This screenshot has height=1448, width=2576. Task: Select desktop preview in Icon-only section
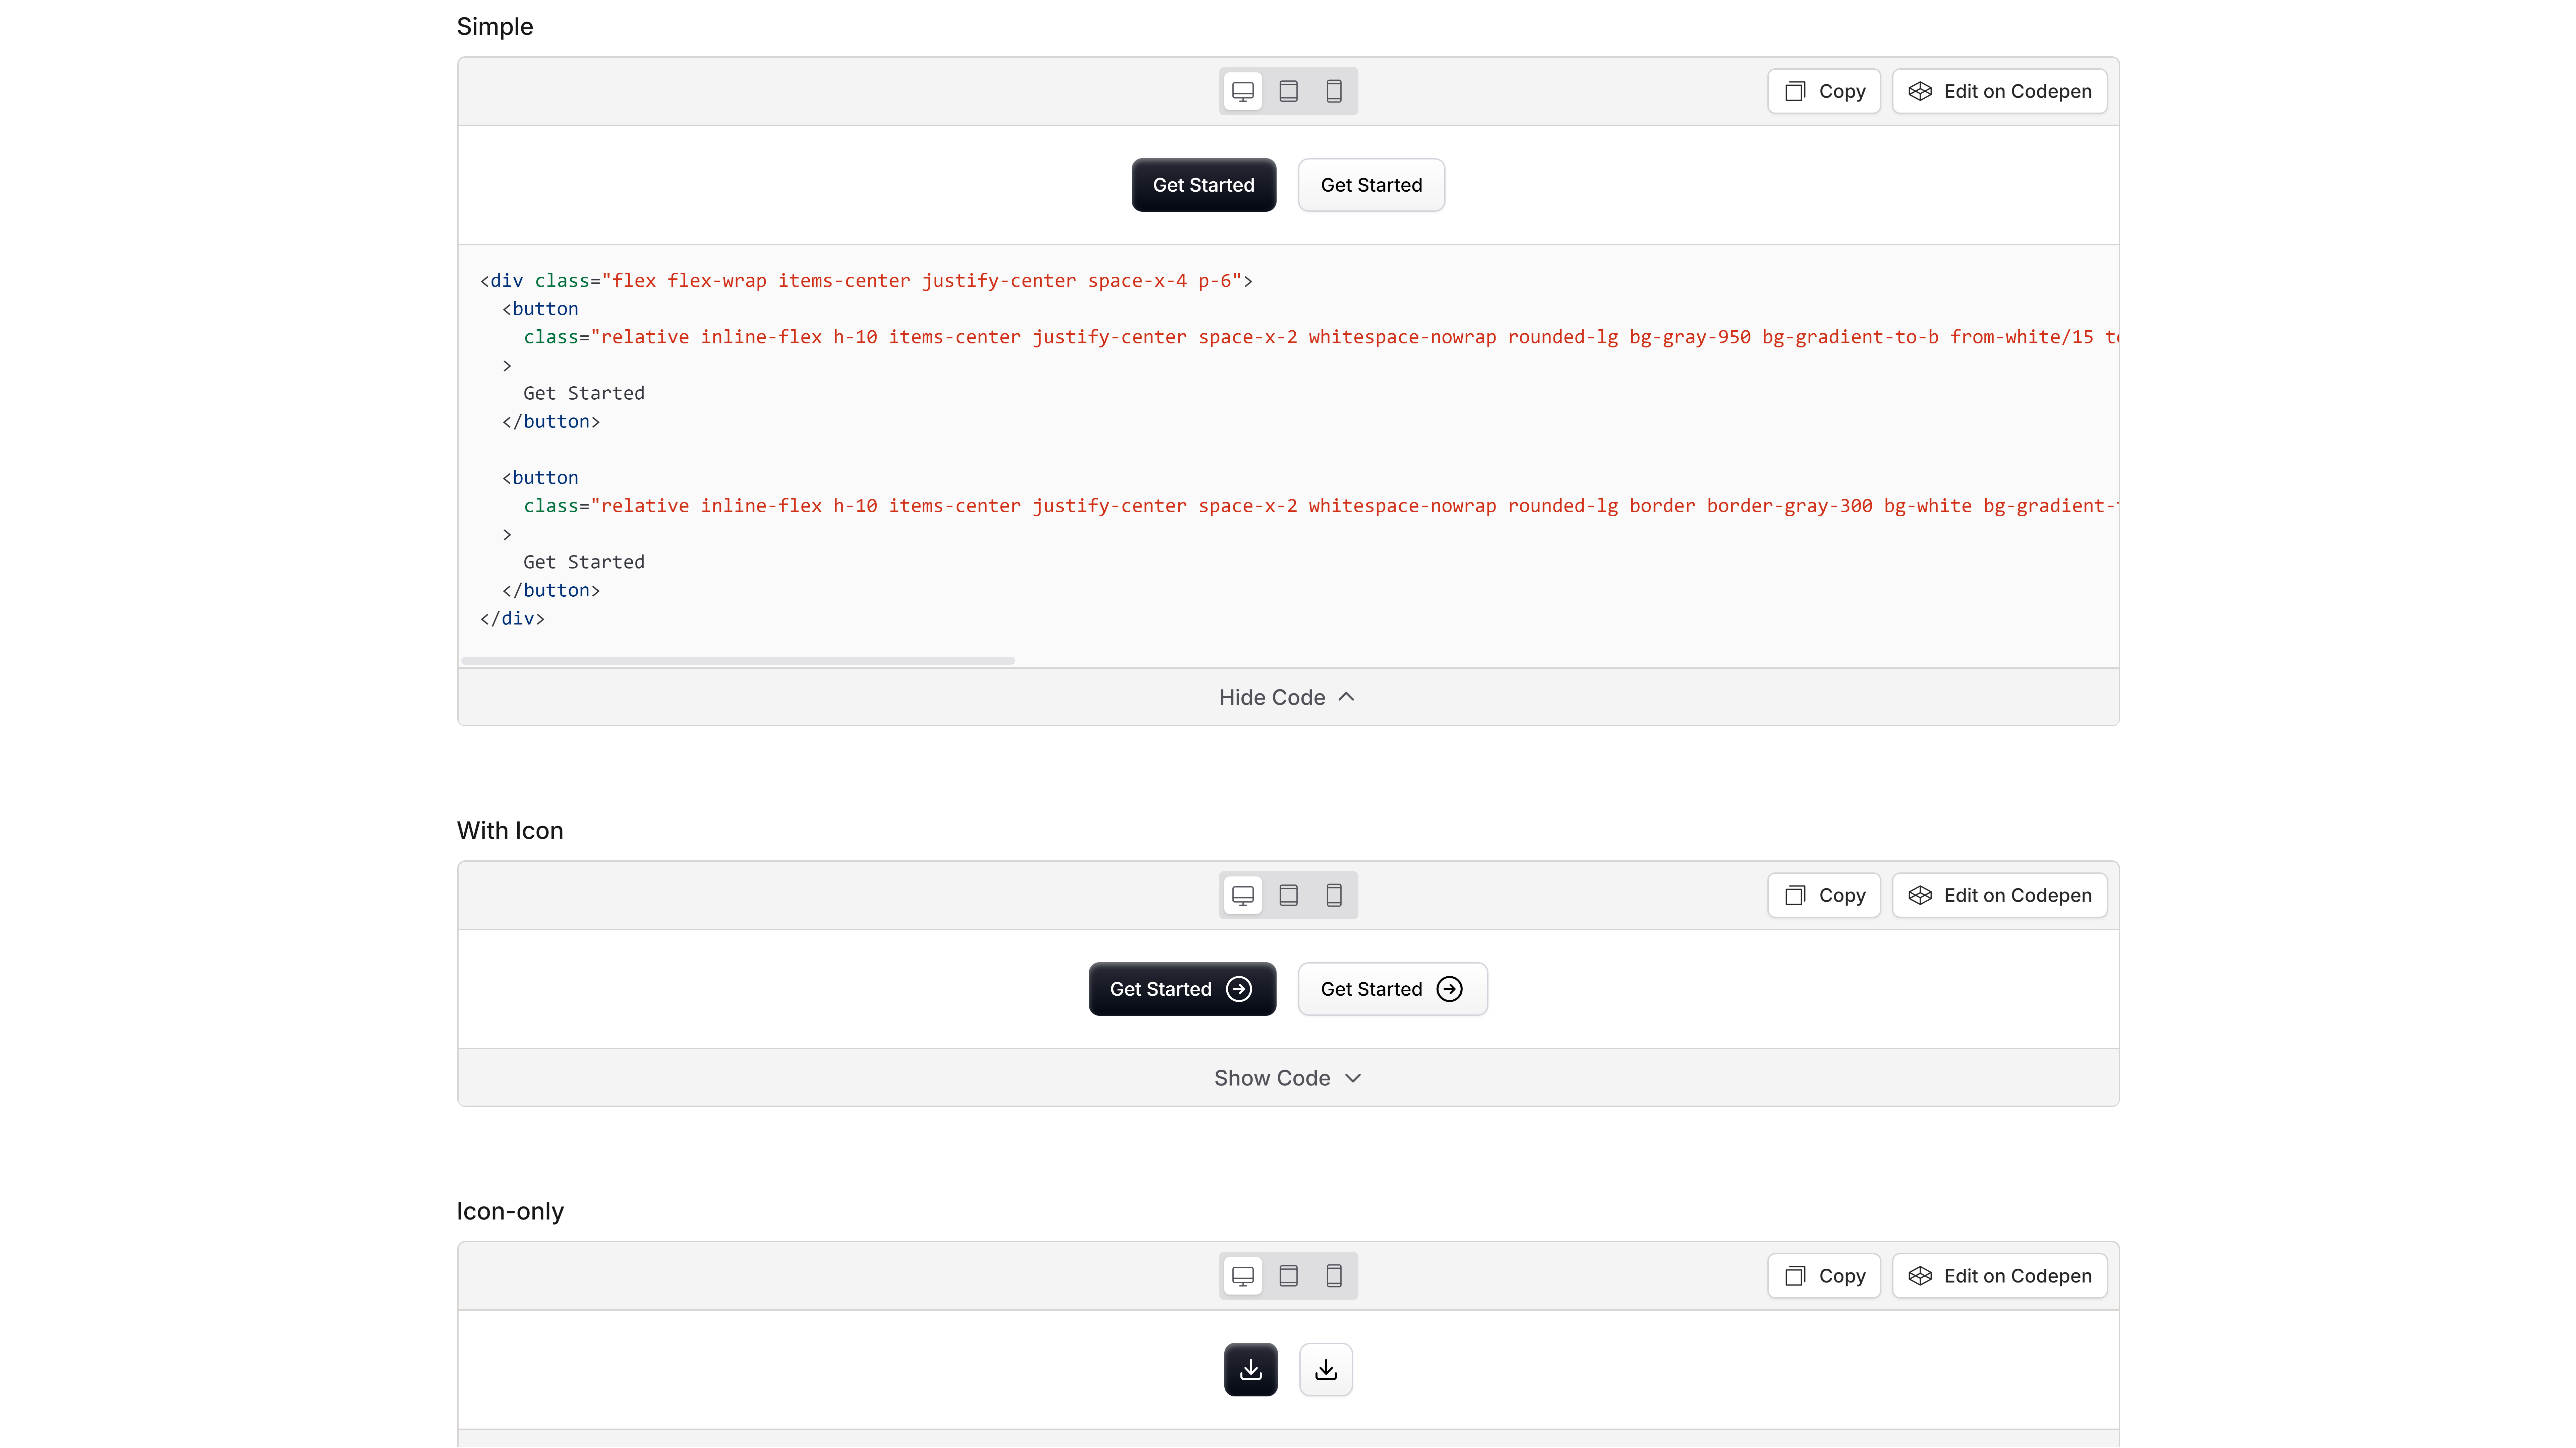[1243, 1276]
